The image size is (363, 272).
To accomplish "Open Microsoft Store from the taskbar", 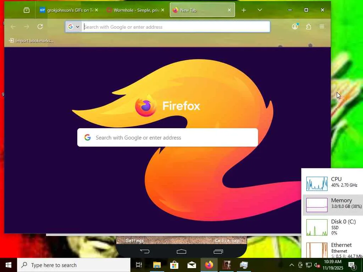I will tap(174, 265).
